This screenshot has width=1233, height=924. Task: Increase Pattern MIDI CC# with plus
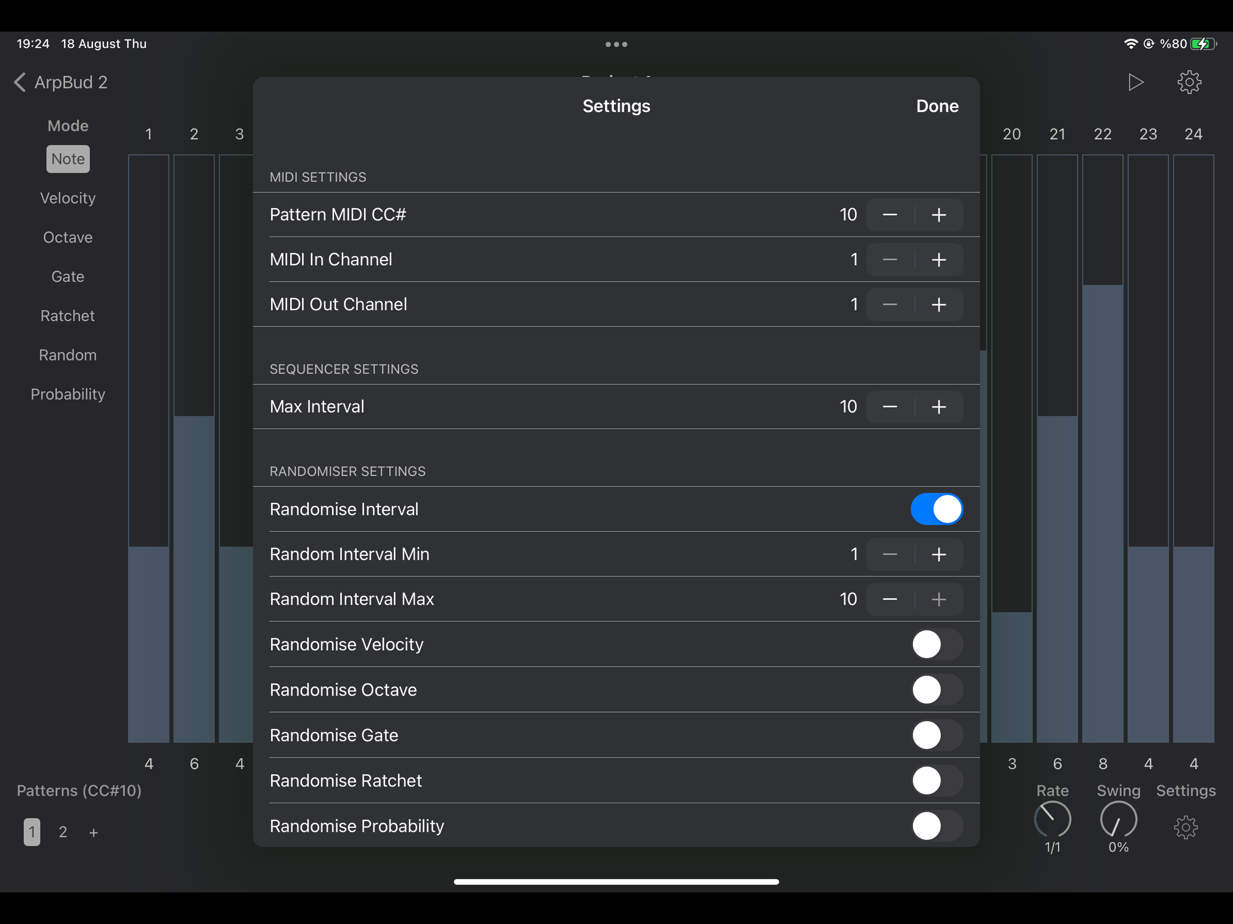coord(939,215)
